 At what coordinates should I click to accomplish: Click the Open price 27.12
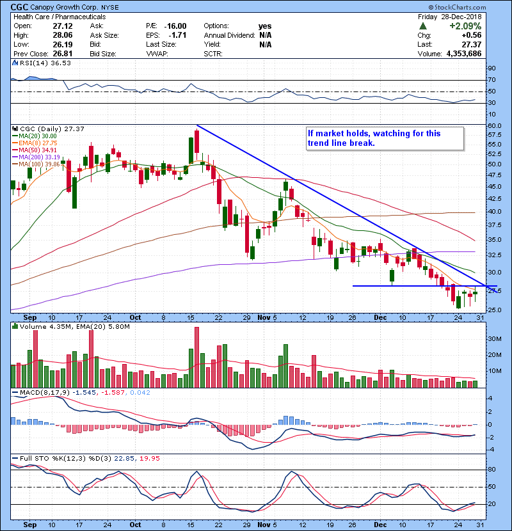tap(63, 26)
